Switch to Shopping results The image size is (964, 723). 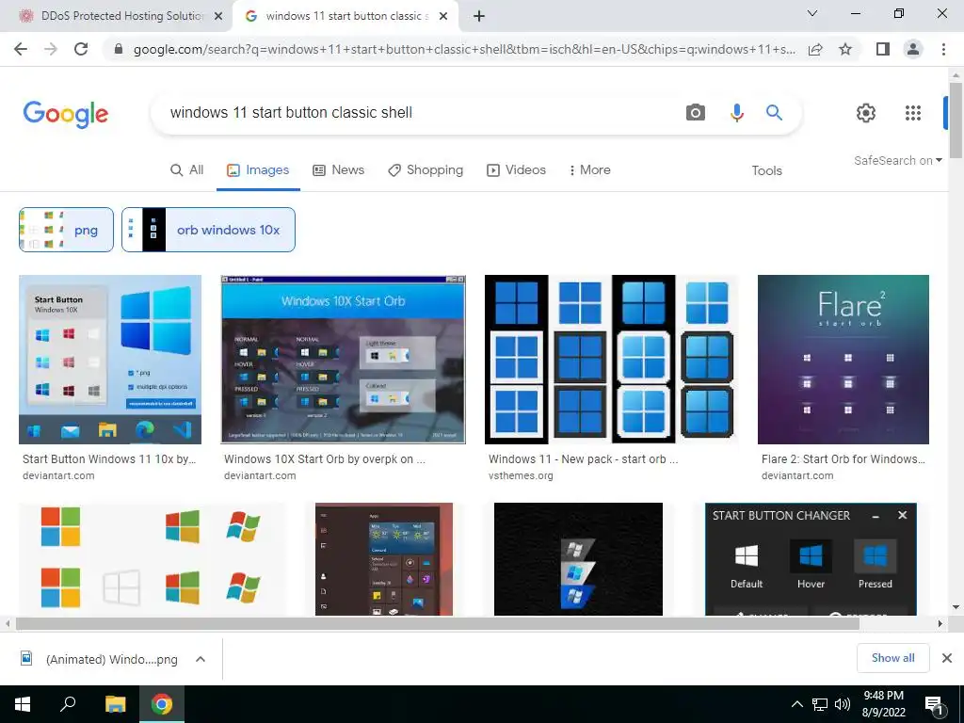coord(426,170)
